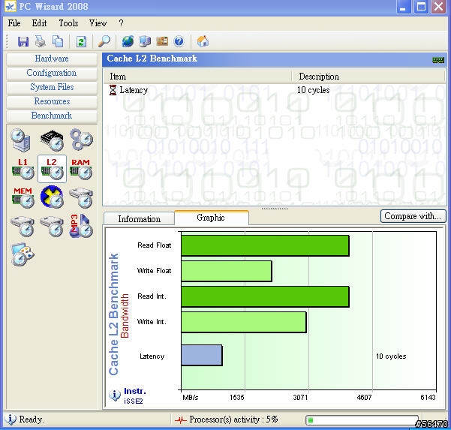Viewport: 451px width, 430px height.
Task: Open the blue DirectX benchmark icon
Action: tap(52, 197)
